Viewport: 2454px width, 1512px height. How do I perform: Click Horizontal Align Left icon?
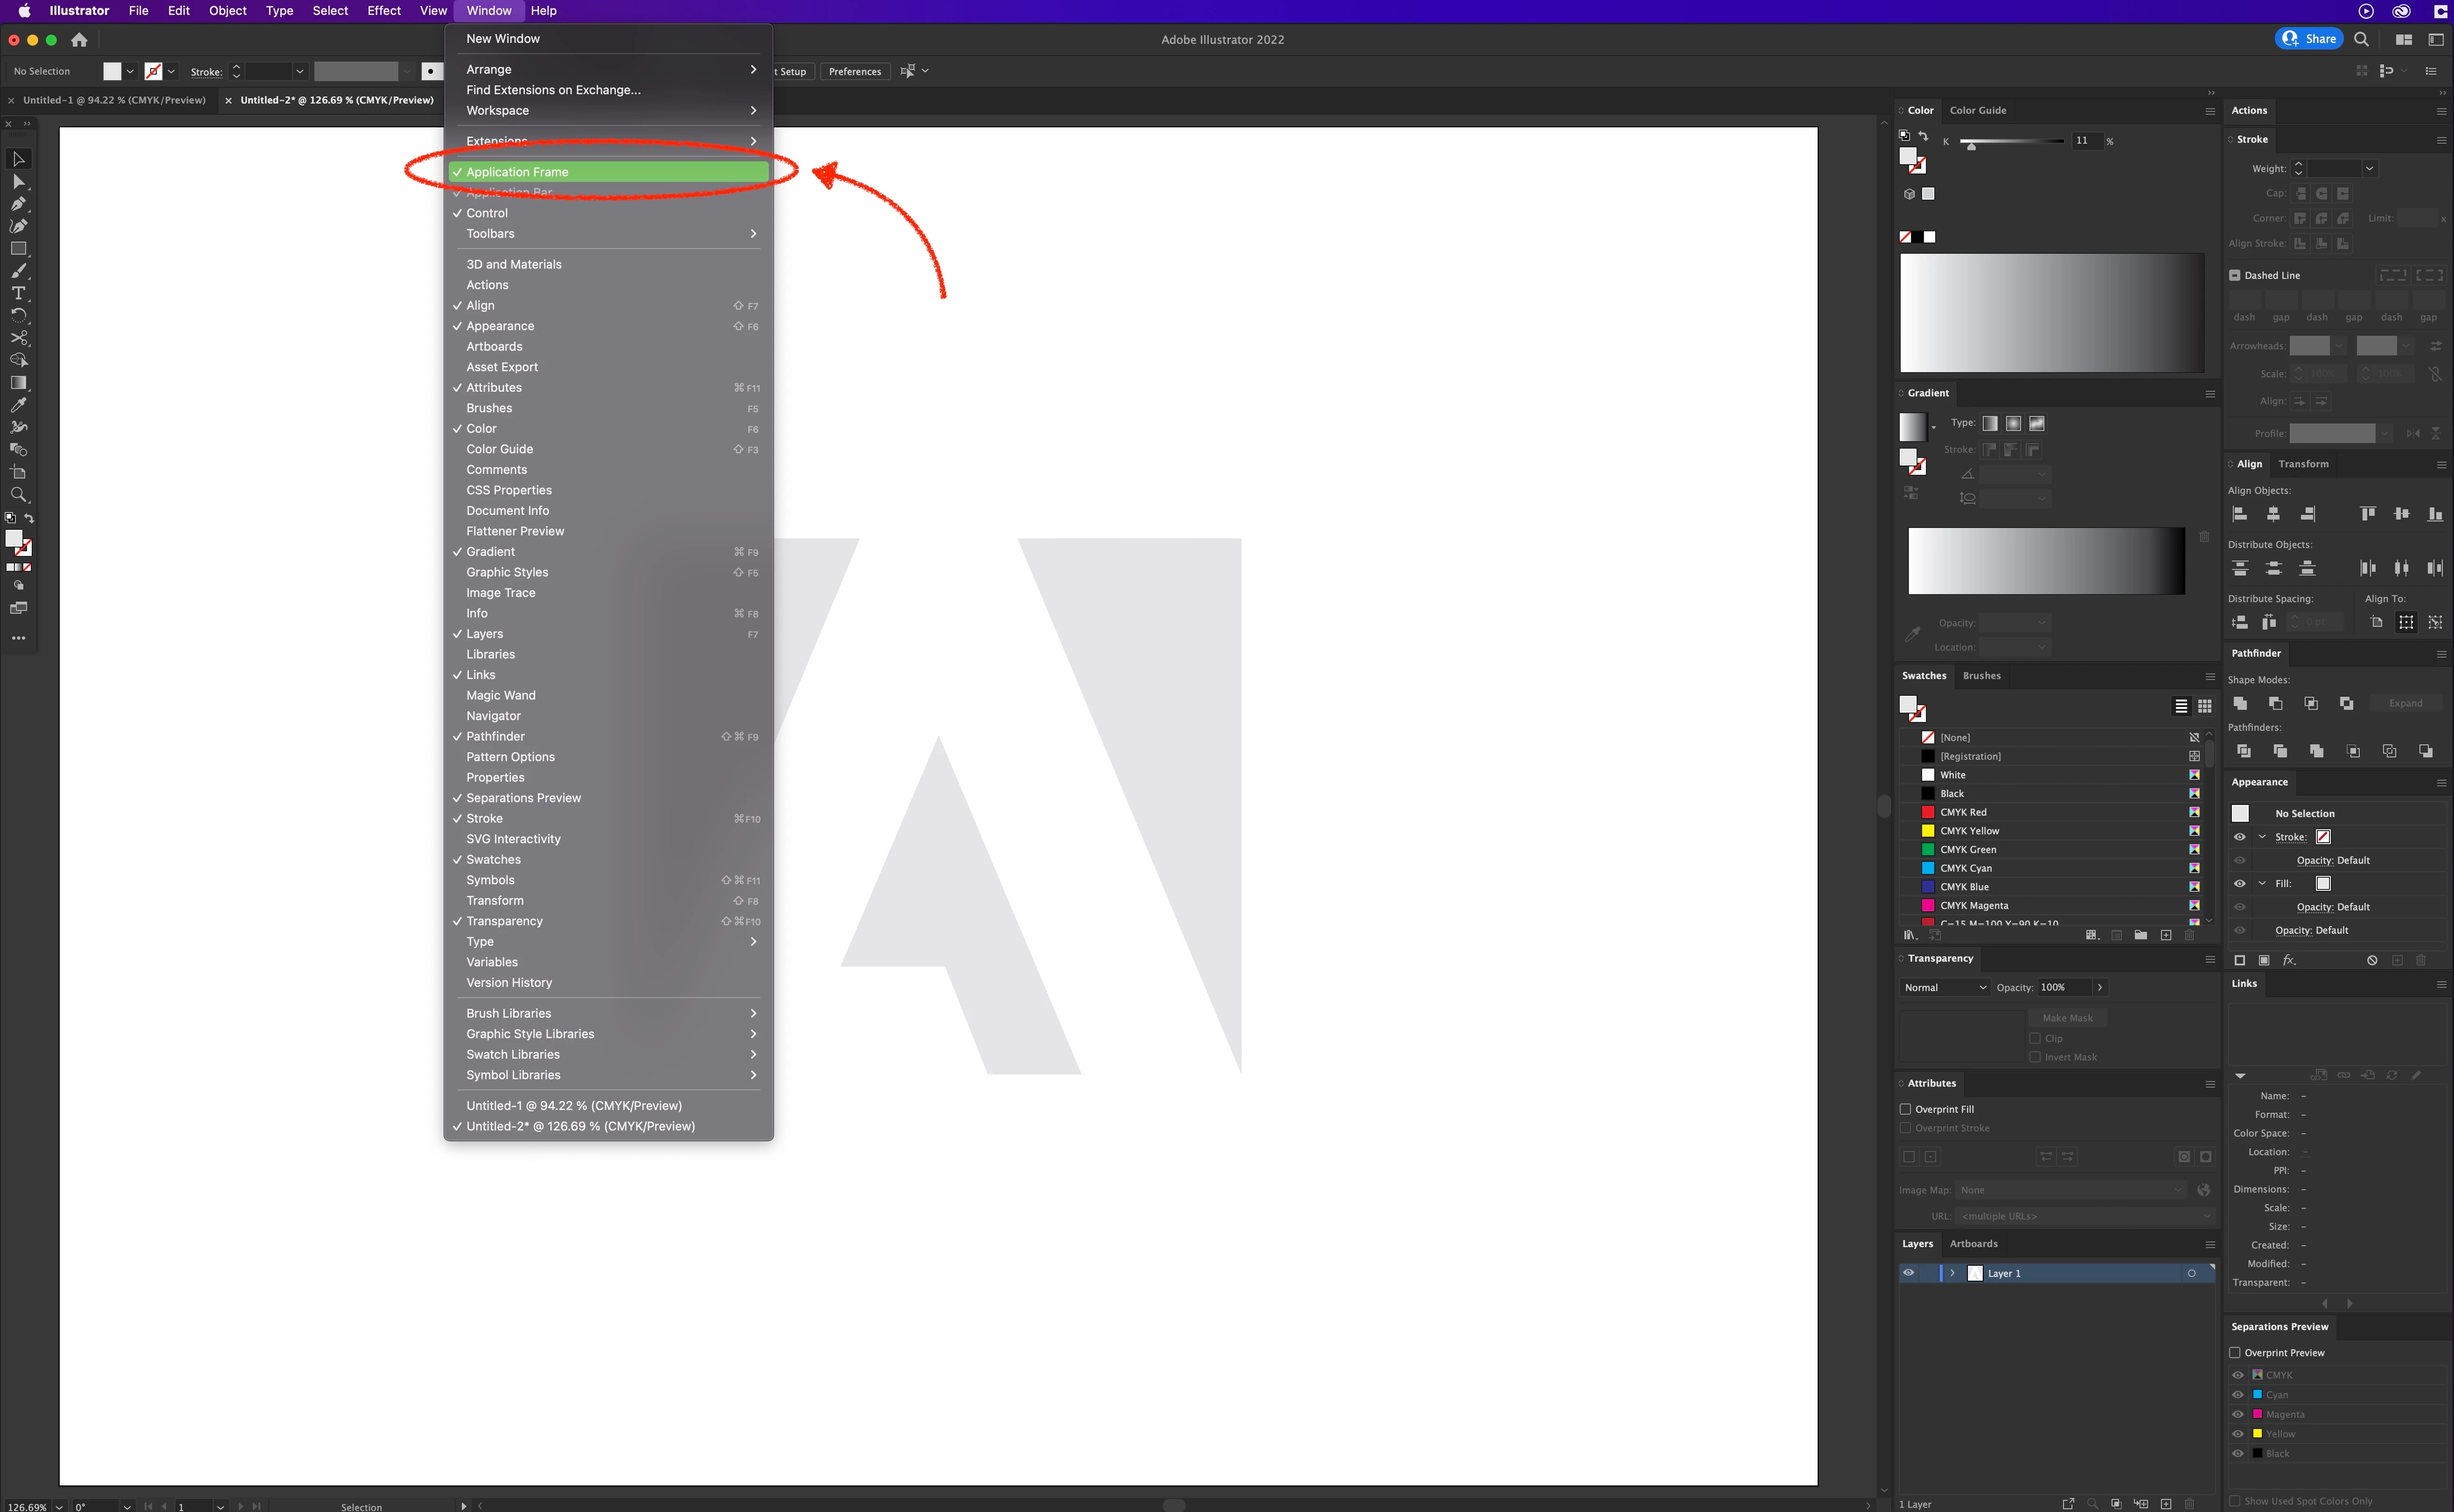click(2241, 514)
